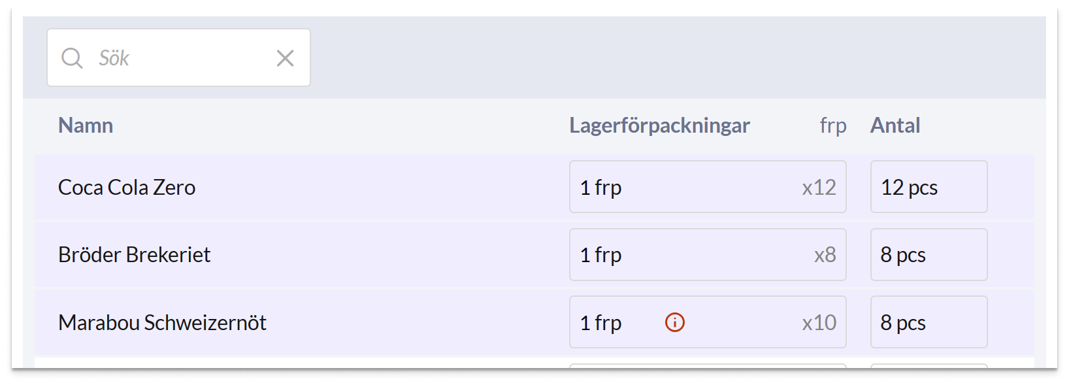Screen dimensions: 1069x385
Task: Sort by the Namn column header
Action: (86, 126)
